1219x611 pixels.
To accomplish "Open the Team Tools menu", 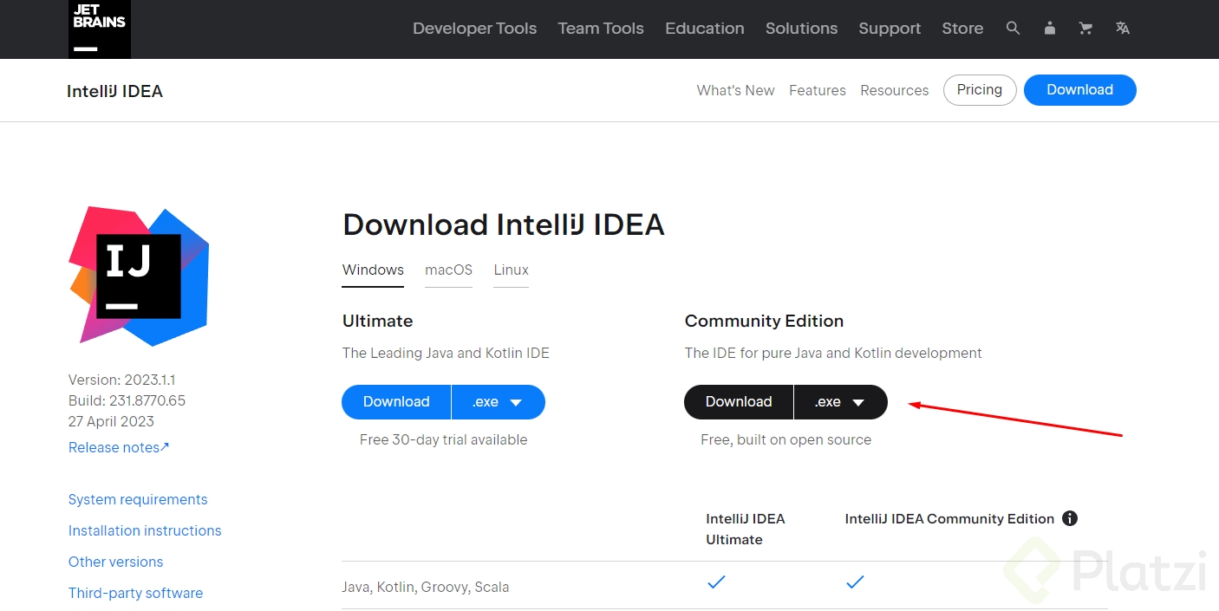I will pyautogui.click(x=601, y=29).
